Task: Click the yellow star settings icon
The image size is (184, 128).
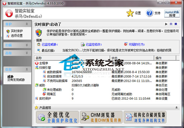Action: (130, 13)
